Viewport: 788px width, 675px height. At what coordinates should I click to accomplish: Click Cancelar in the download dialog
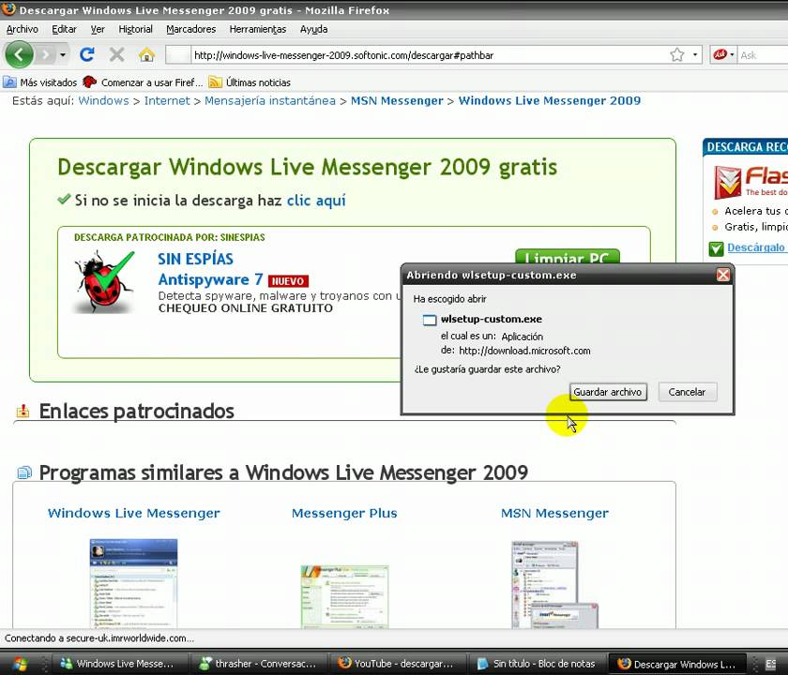click(687, 392)
